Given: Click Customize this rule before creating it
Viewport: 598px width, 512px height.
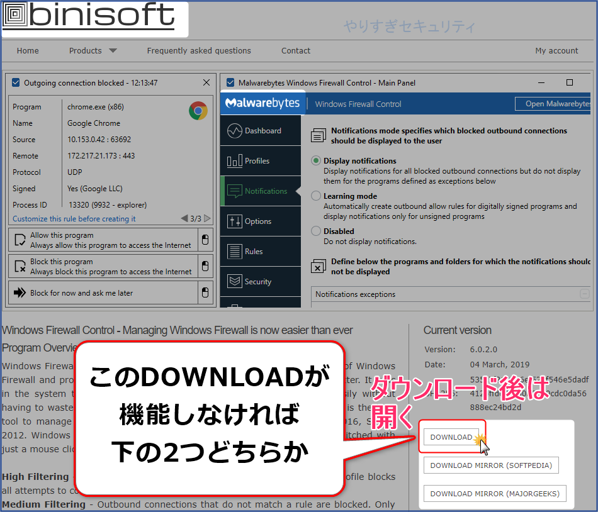Looking at the screenshot, I should click(x=74, y=219).
